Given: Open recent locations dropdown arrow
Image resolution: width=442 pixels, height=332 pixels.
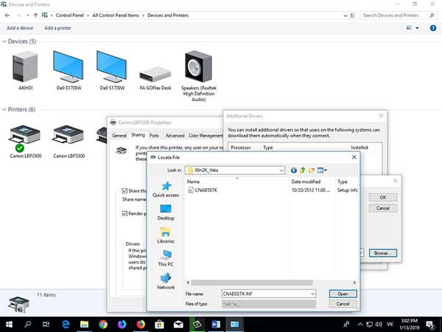Looking at the screenshot, I should coord(28,15).
